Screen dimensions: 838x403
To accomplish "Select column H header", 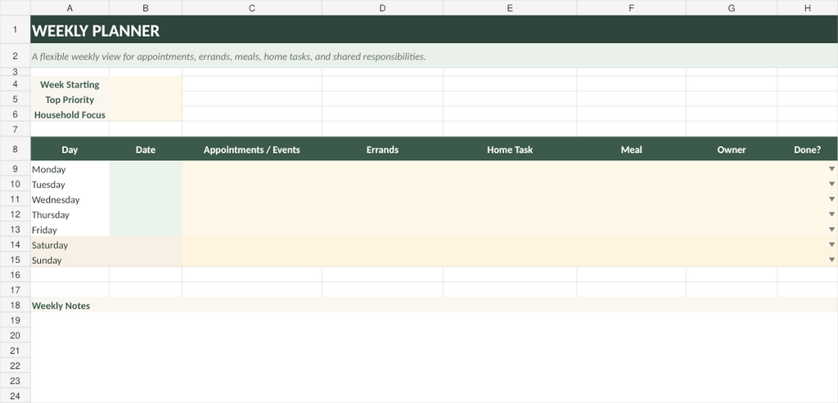I will pyautogui.click(x=808, y=7).
